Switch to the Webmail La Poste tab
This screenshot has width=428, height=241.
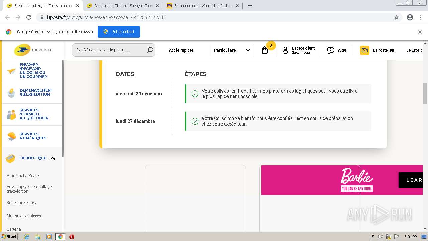[x=203, y=6]
